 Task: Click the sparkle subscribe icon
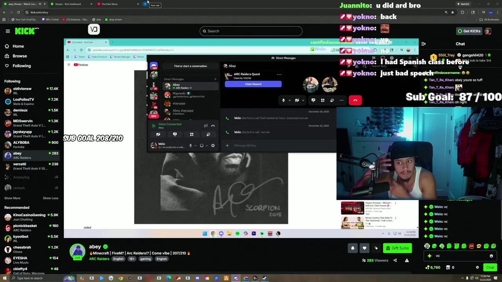[x=376, y=248]
